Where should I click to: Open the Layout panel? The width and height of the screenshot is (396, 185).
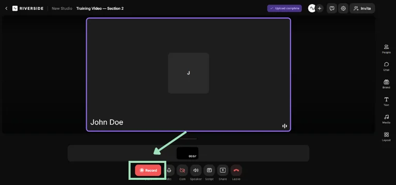click(386, 137)
